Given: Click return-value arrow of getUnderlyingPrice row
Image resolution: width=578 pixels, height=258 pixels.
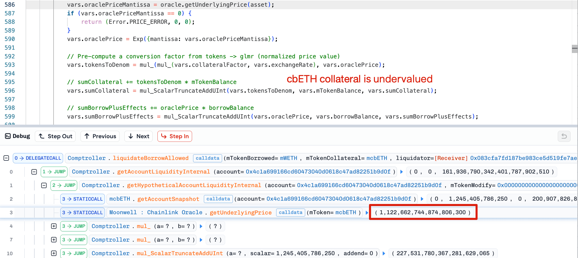Looking at the screenshot, I should (367, 212).
